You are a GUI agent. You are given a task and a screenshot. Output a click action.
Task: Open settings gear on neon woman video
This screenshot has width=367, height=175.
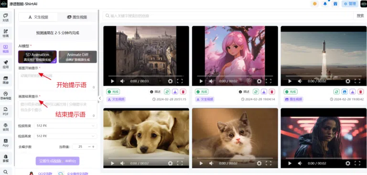(348, 163)
